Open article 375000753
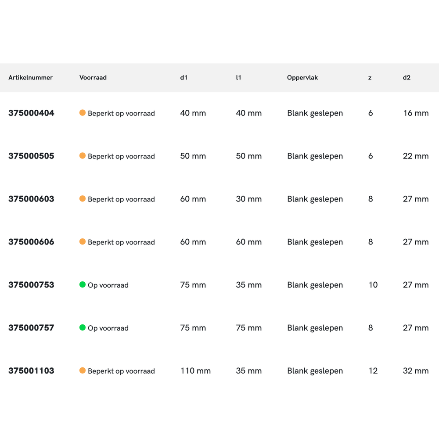 point(31,285)
